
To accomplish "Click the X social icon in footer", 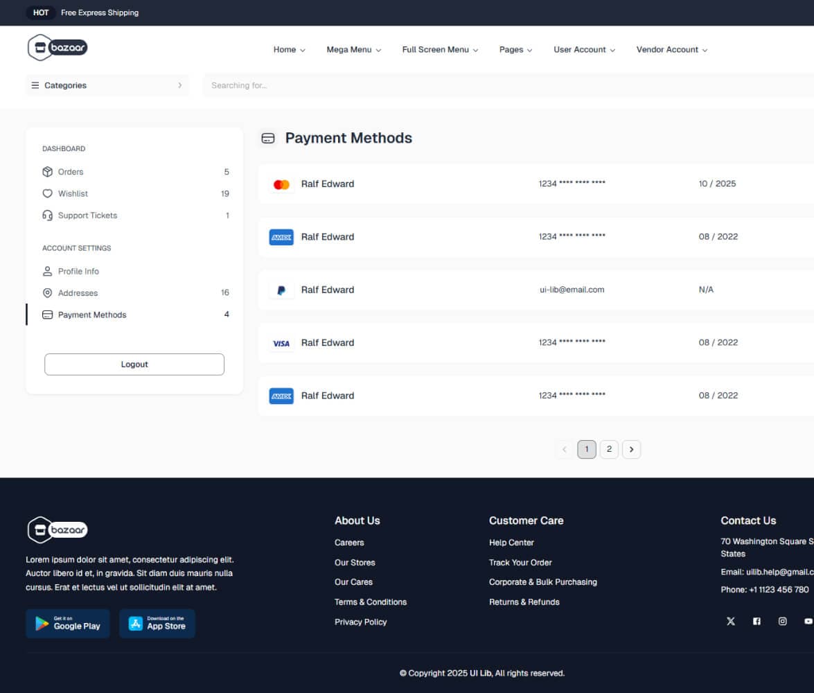I will click(x=730, y=621).
